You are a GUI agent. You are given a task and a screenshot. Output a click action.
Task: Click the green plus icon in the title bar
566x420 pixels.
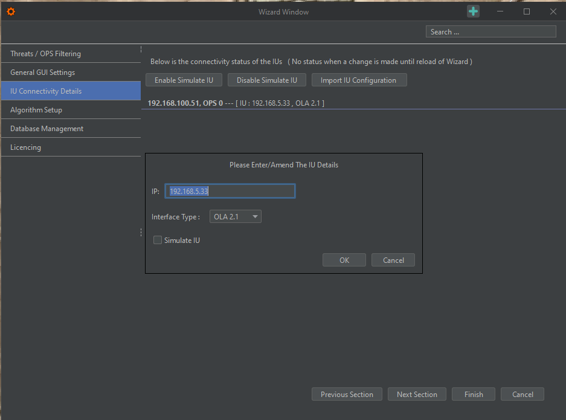coord(473,11)
